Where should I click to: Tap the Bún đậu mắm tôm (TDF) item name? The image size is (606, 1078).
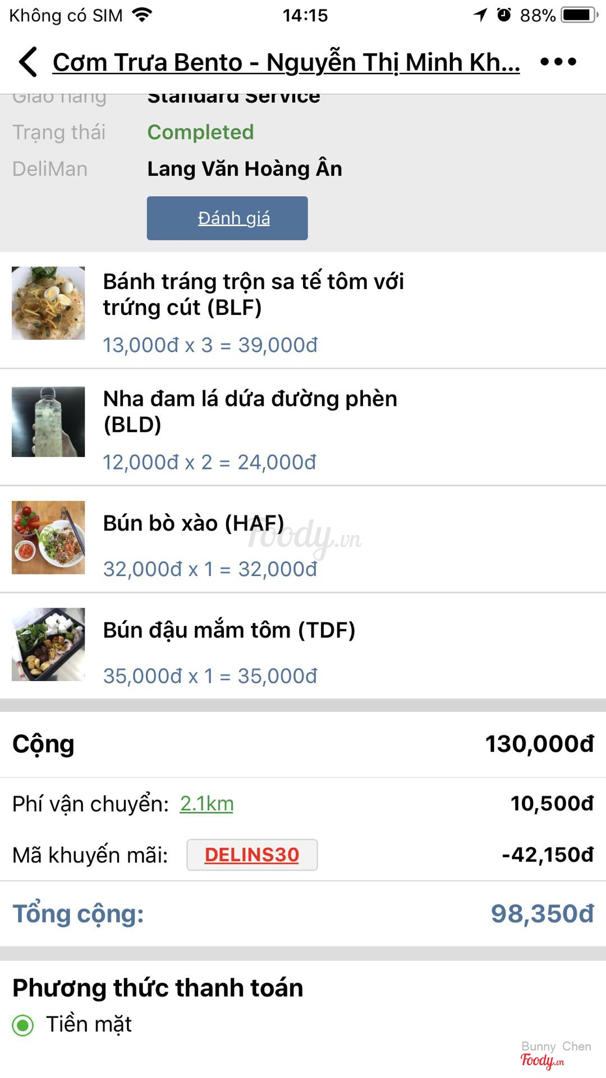(x=229, y=630)
